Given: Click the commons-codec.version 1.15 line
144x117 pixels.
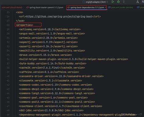Looking at the screenshot, I should pyautogui.click(x=56, y=85).
